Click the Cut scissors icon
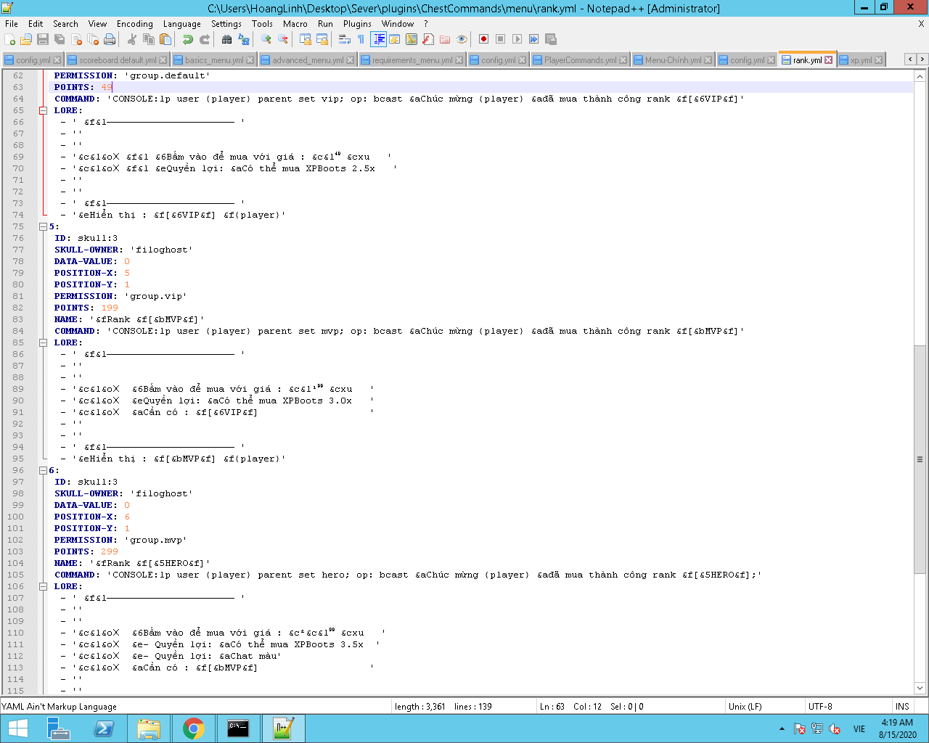This screenshot has height=743, width=929. [x=132, y=39]
